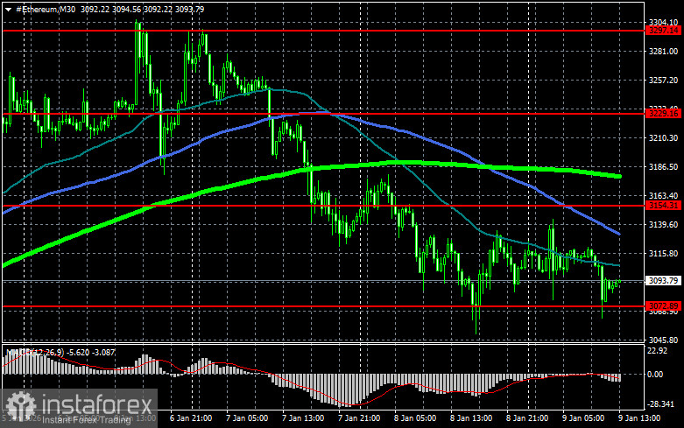Select the red 3297.14 price level label
The height and width of the screenshot is (428, 684).
point(663,31)
